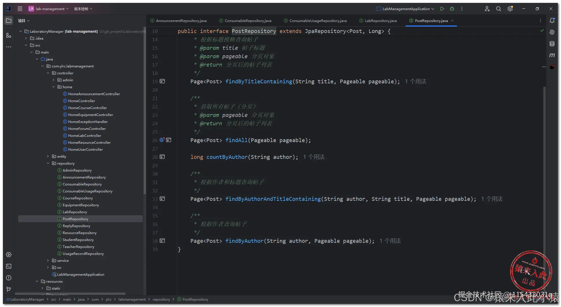Open the Notifications bell panel

(x=552, y=21)
